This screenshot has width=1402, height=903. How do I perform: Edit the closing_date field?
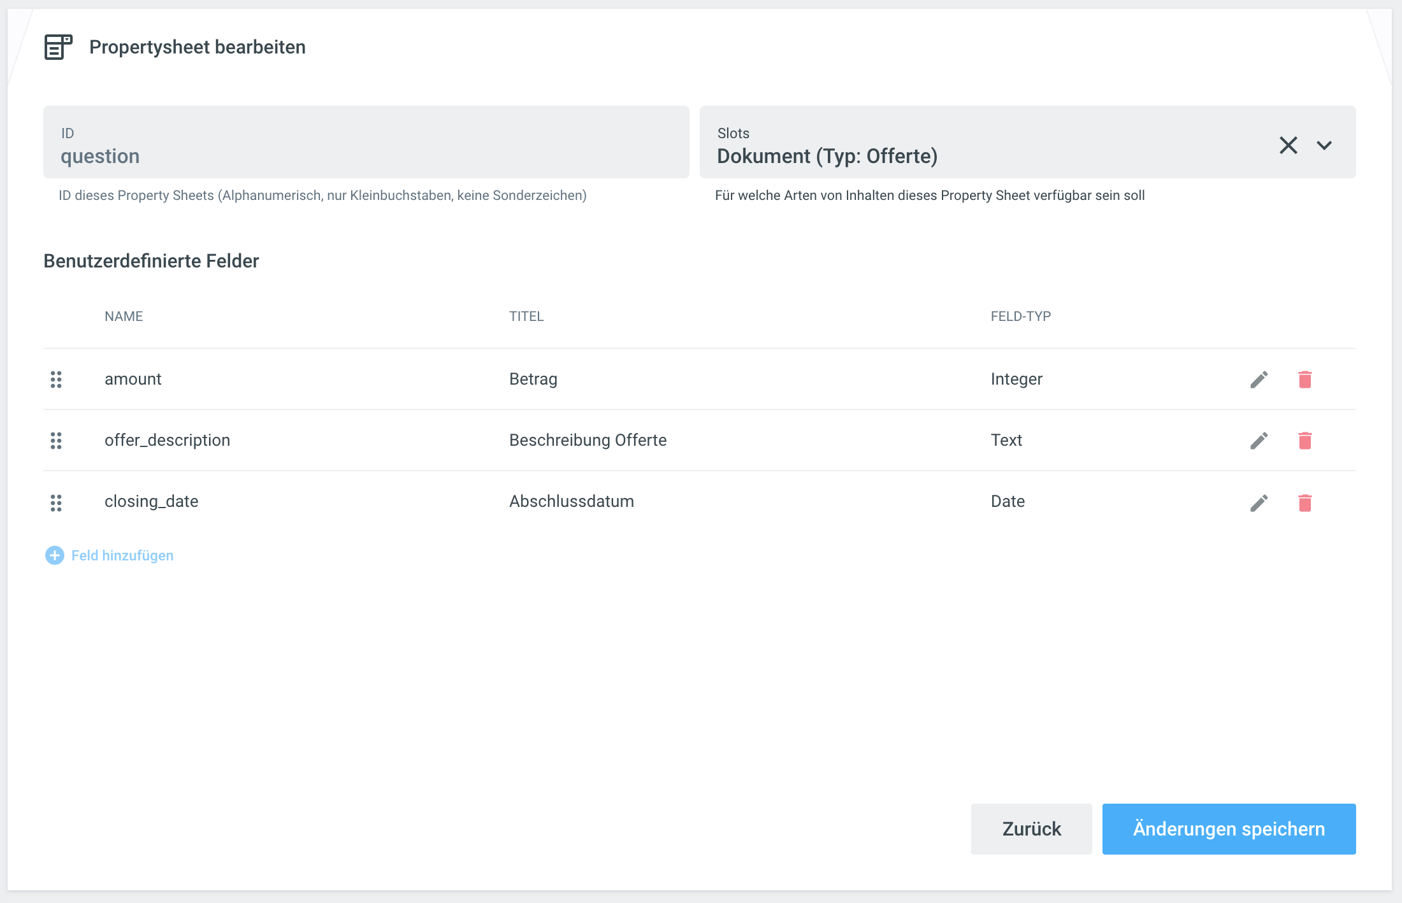point(1259,503)
